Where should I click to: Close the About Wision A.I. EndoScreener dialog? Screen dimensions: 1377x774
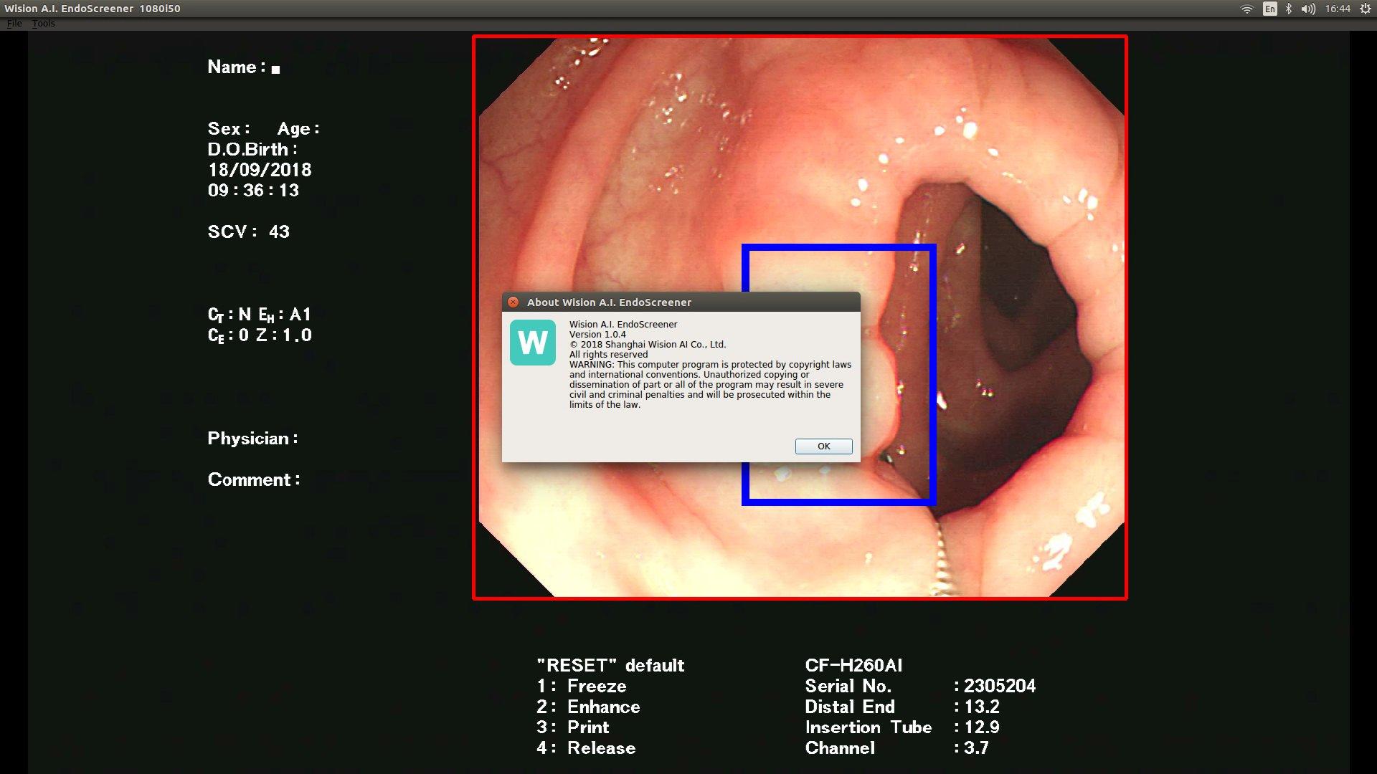(x=513, y=302)
